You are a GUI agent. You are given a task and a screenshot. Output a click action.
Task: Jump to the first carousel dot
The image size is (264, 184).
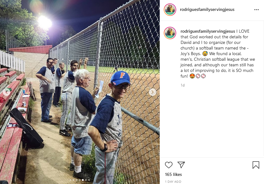pos(70,180)
